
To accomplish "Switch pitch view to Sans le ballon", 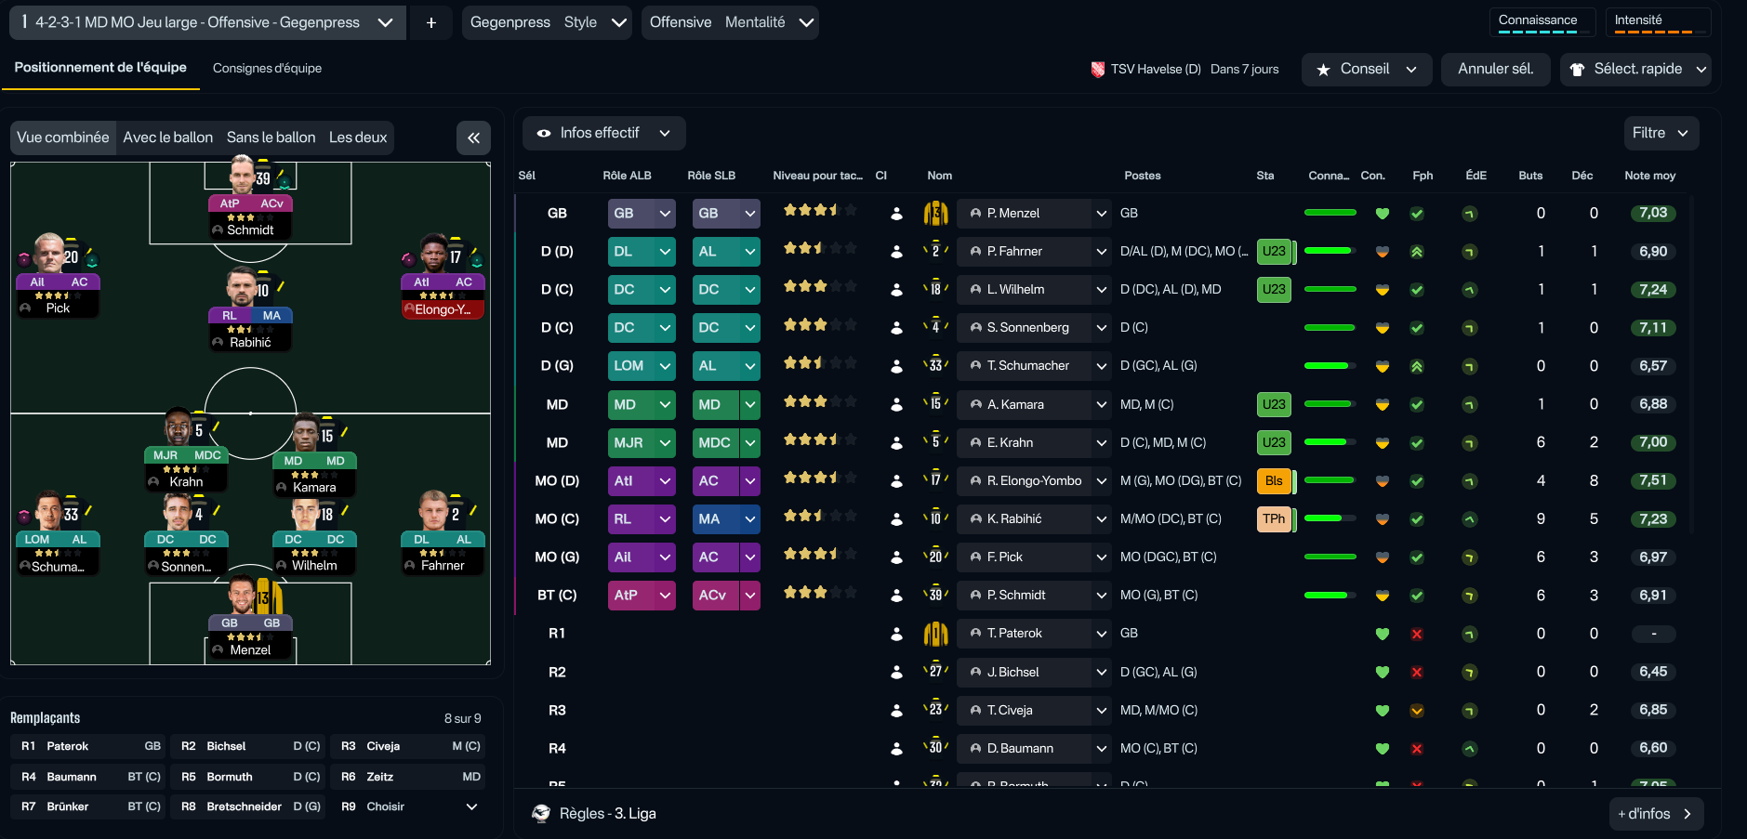I will [x=271, y=138].
